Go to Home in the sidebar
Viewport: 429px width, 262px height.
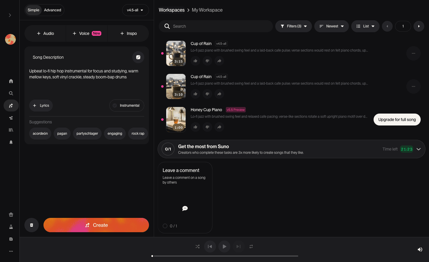(x=11, y=81)
